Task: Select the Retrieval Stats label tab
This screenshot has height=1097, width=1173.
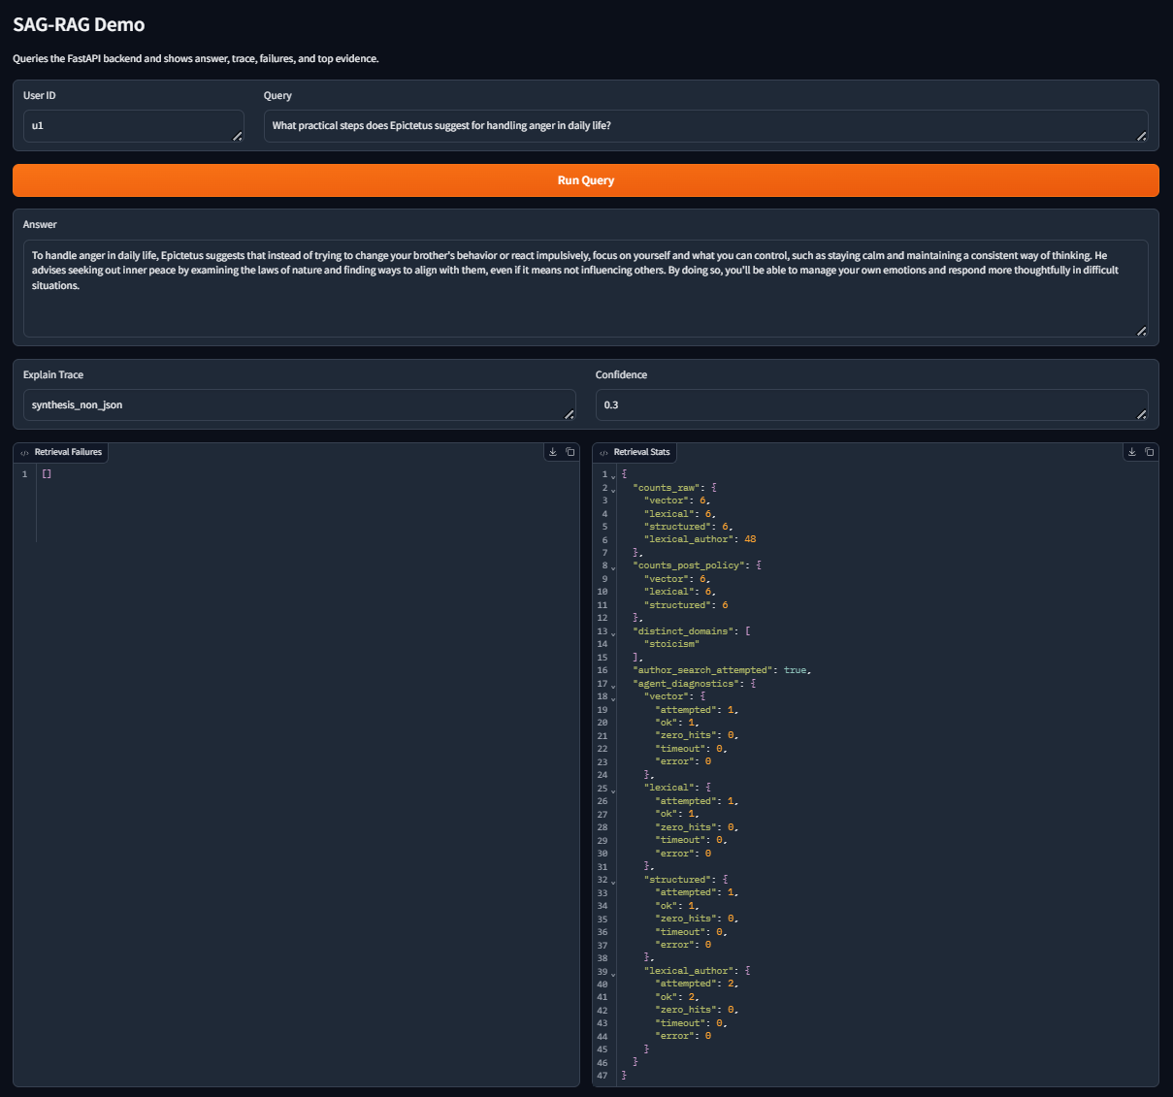Action: click(635, 452)
